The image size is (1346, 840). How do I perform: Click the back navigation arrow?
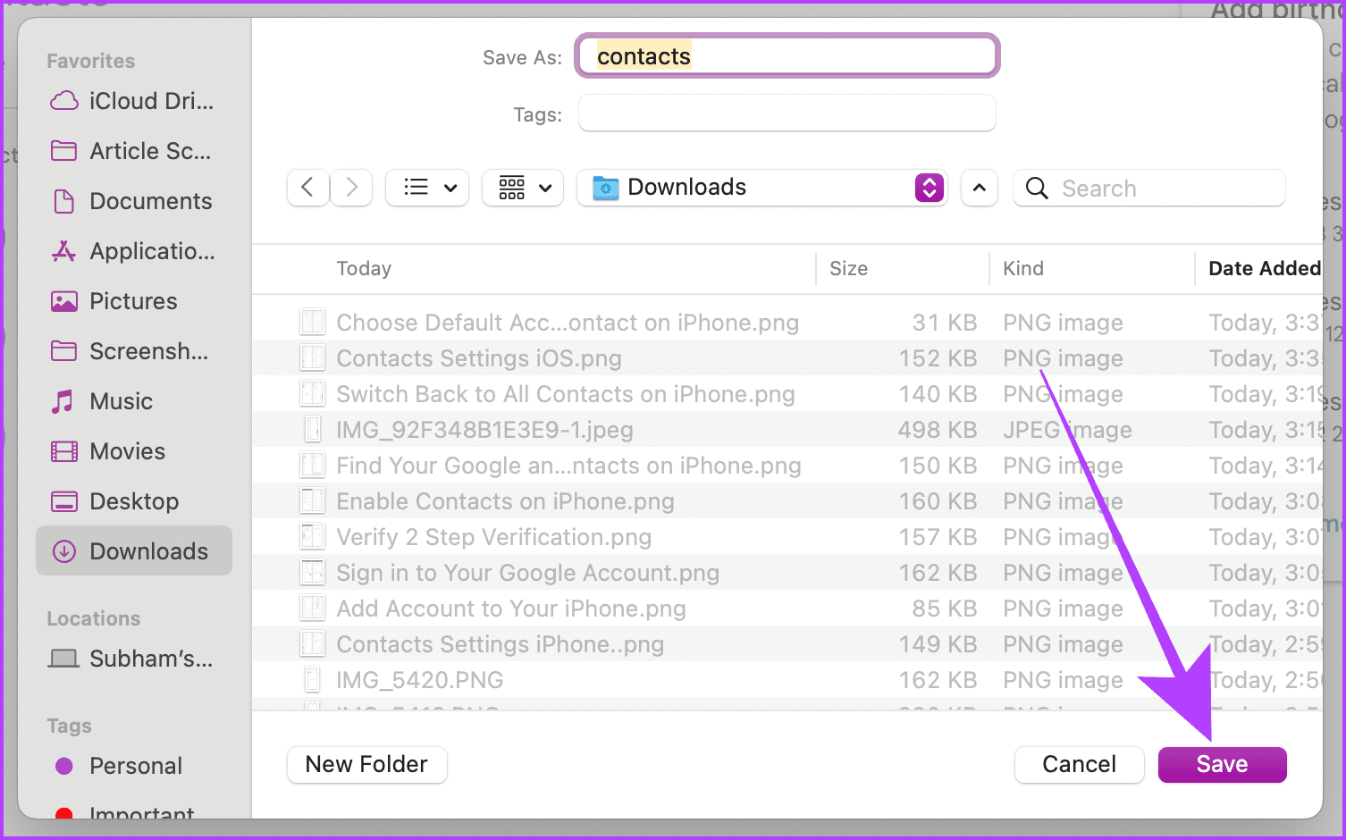[x=307, y=188]
